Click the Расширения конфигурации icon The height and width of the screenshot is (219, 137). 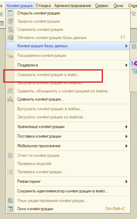tap(10, 56)
